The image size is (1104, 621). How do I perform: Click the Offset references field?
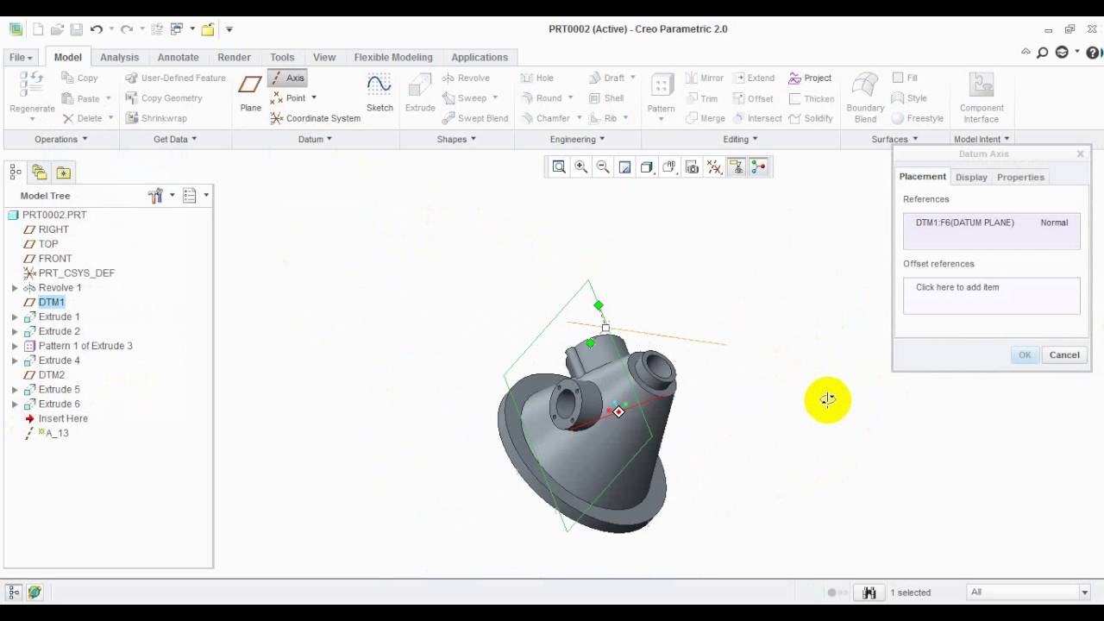(992, 296)
